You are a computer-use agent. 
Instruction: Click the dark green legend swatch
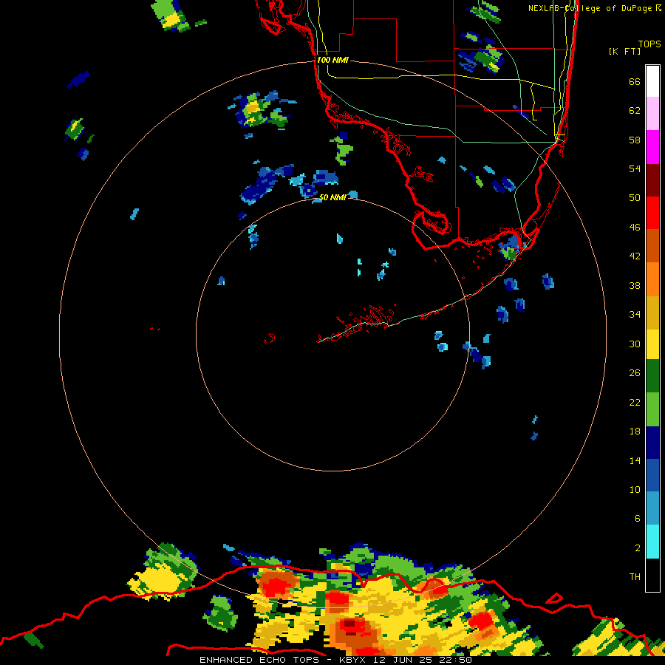[652, 376]
